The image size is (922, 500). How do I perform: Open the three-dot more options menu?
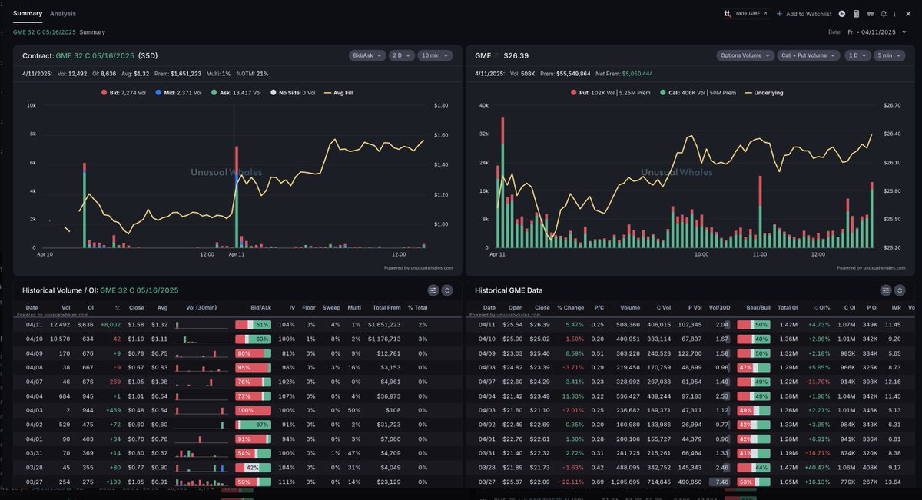point(896,14)
